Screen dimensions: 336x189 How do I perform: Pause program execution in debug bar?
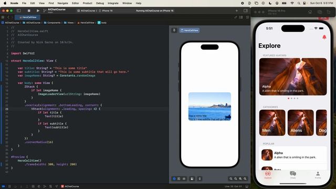(9, 186)
